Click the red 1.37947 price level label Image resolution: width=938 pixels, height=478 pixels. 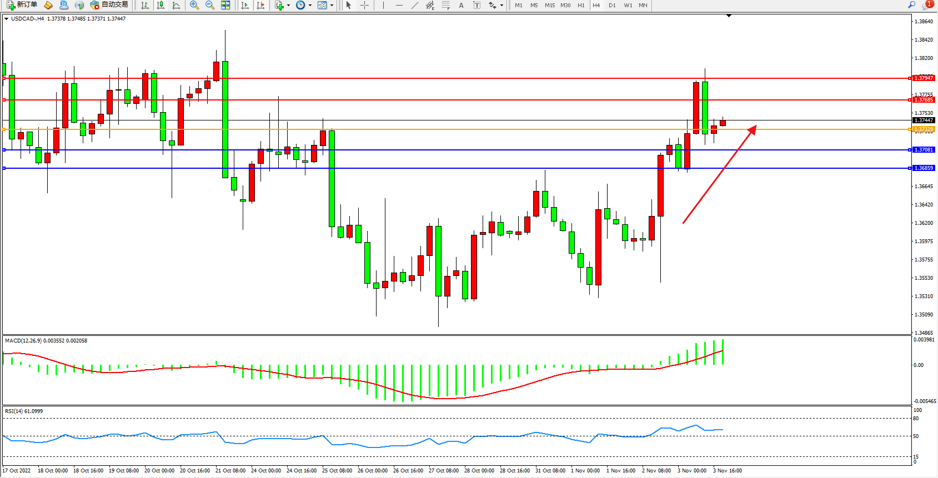924,78
